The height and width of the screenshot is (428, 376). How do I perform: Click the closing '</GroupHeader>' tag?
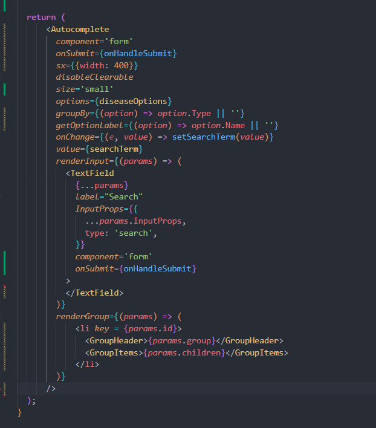(250, 341)
